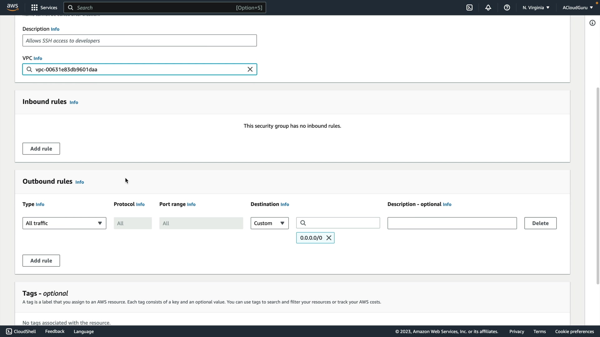
Task: Open the N. Virginia region selector
Action: [x=536, y=7]
